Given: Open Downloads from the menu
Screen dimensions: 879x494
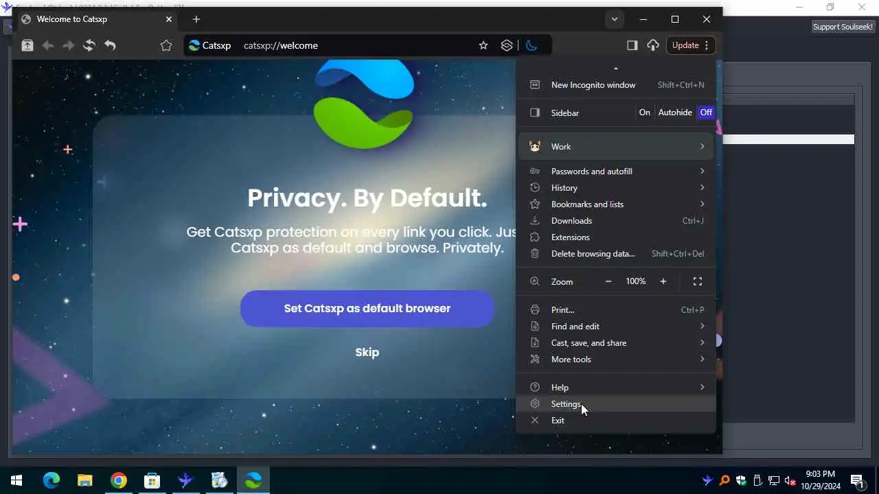Looking at the screenshot, I should tap(616, 221).
